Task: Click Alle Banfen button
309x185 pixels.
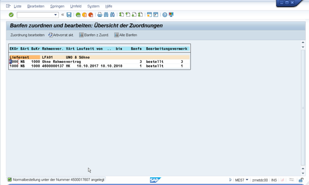Action: click(x=126, y=35)
